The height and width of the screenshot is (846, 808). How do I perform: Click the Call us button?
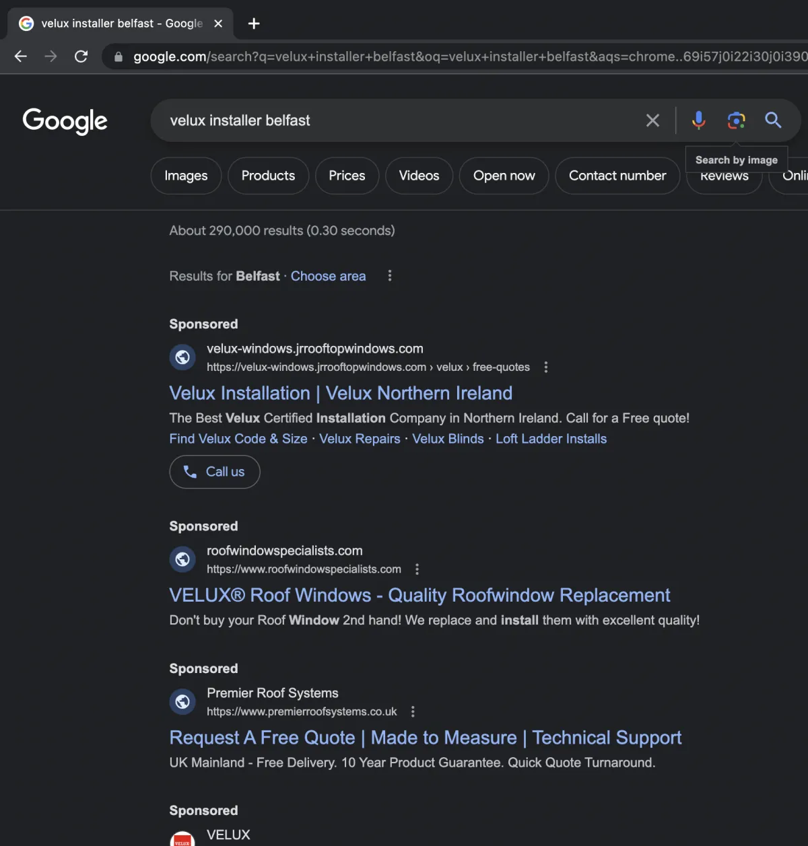tap(215, 472)
